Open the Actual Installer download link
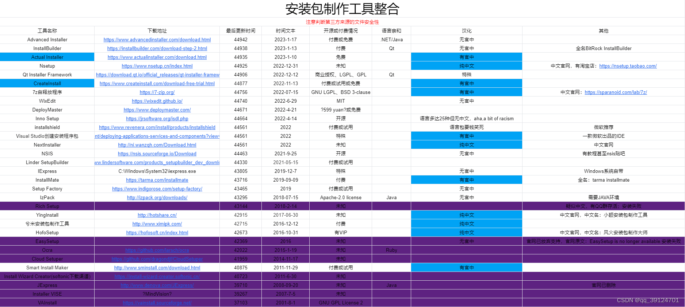685x307 pixels. [157, 57]
